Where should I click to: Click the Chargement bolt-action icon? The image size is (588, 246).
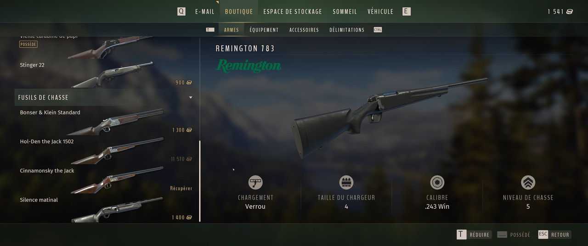pyautogui.click(x=255, y=183)
